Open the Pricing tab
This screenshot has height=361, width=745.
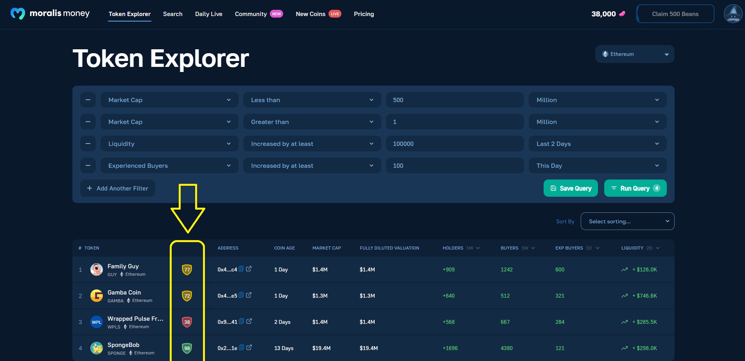(364, 14)
